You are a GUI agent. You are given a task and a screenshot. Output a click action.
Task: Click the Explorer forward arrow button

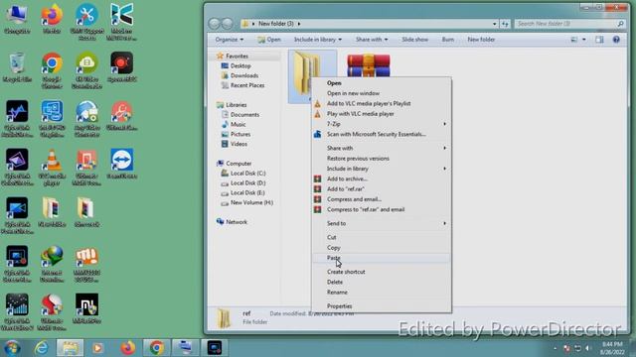click(x=228, y=24)
